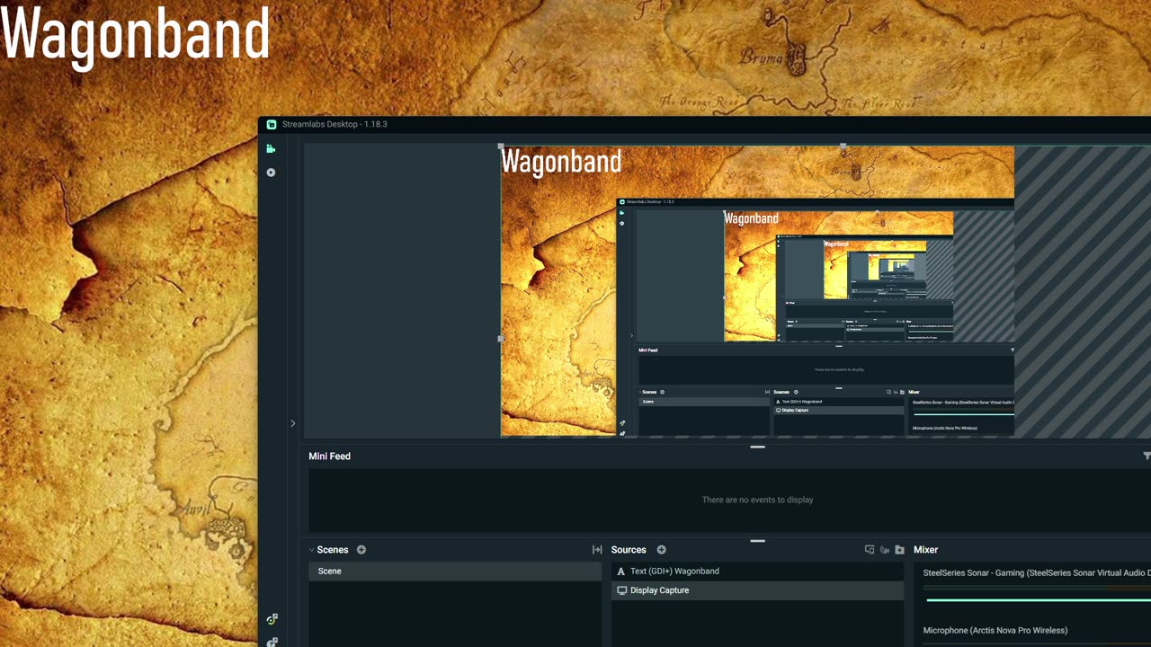Open the scene transitions icon

coord(596,550)
